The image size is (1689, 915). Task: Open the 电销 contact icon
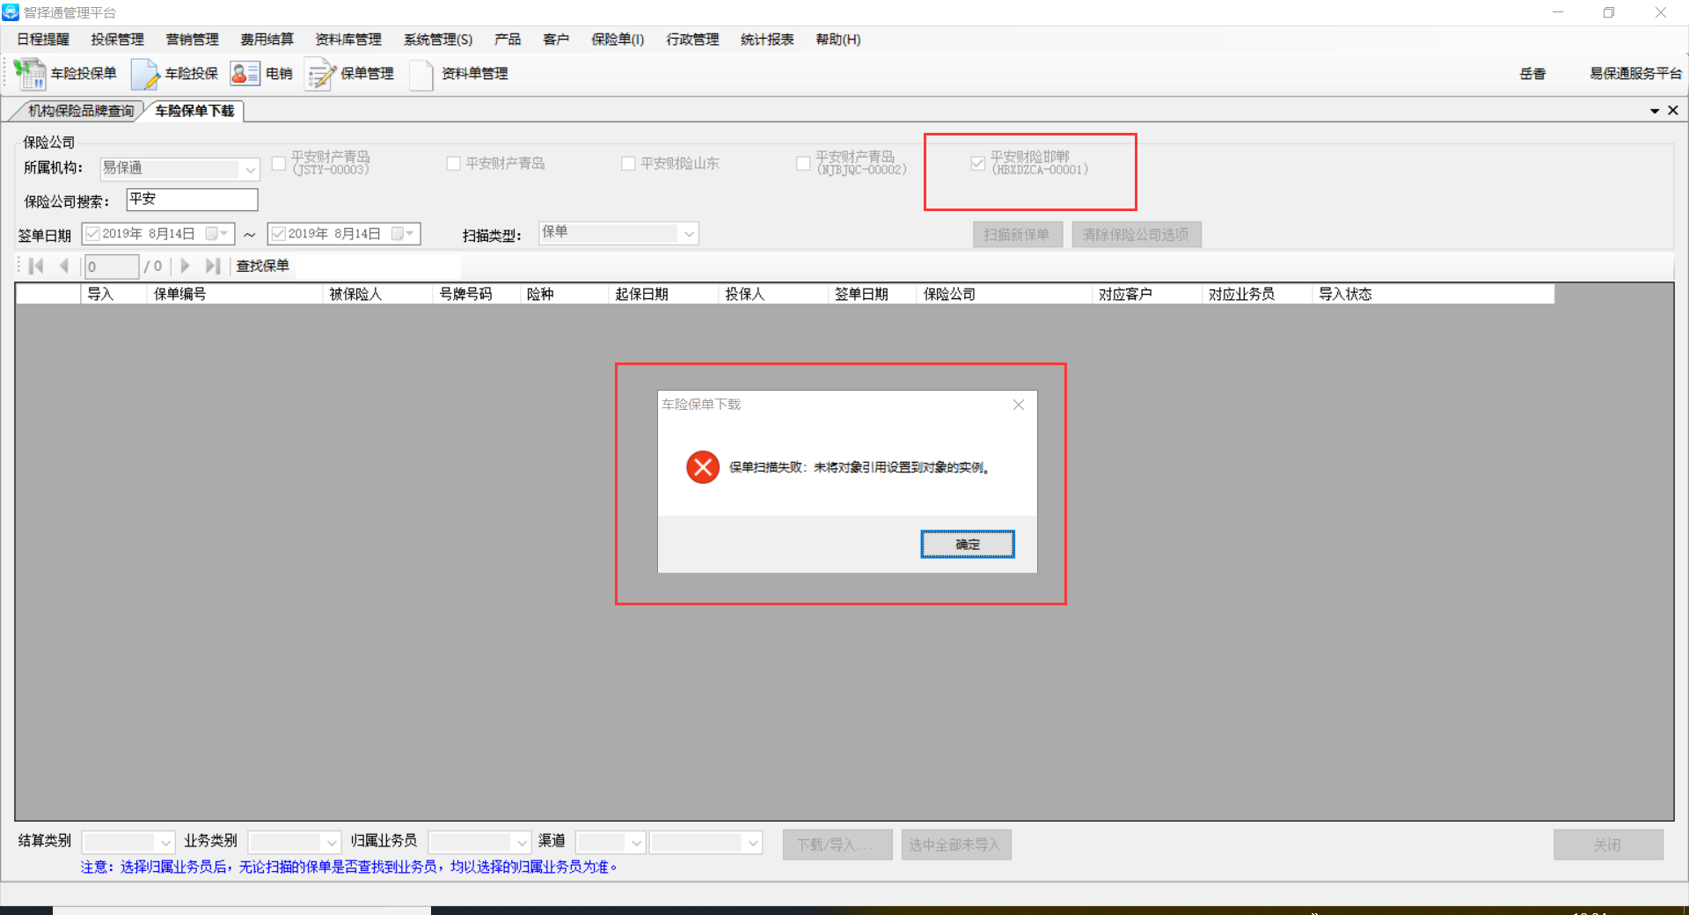245,74
